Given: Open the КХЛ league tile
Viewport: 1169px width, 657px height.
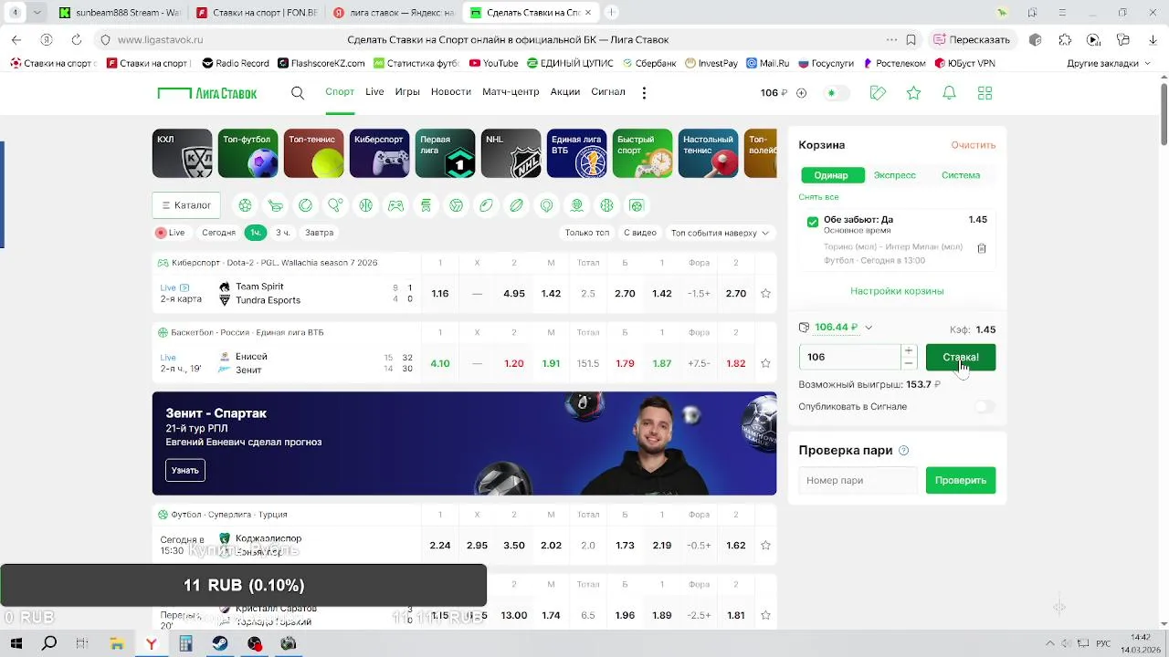Looking at the screenshot, I should pos(182,153).
